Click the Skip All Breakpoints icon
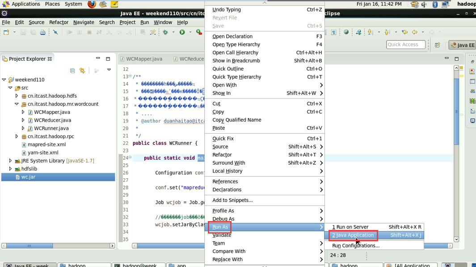Image resolution: width=476 pixels, height=267 pixels. click(55, 32)
